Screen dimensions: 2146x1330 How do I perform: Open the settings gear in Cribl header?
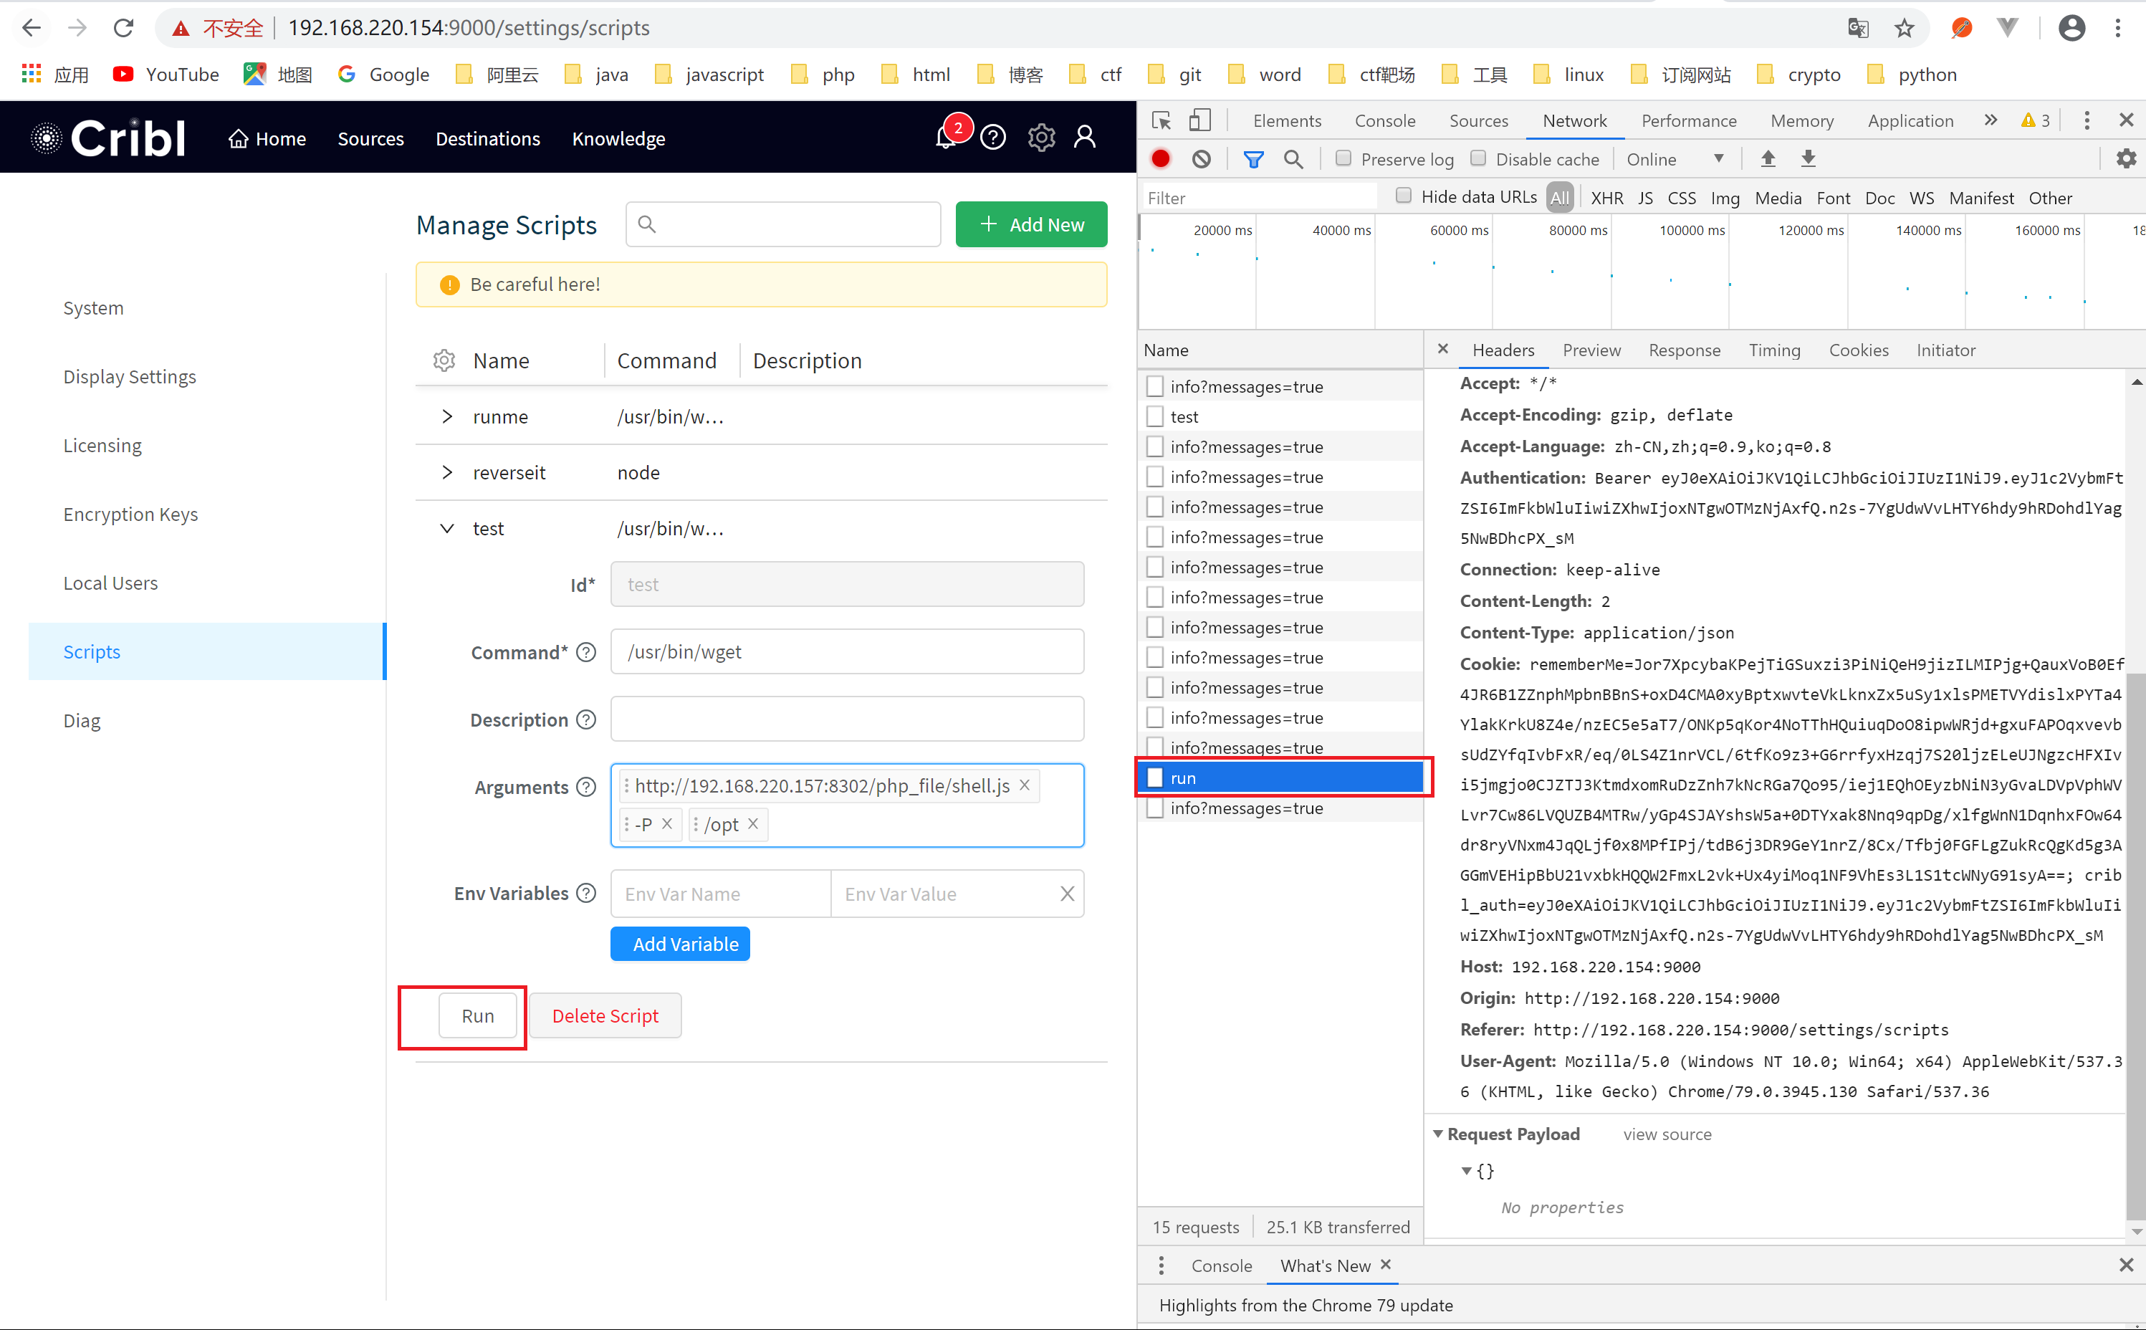tap(1041, 138)
